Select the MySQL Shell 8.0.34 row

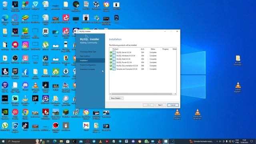143,59
